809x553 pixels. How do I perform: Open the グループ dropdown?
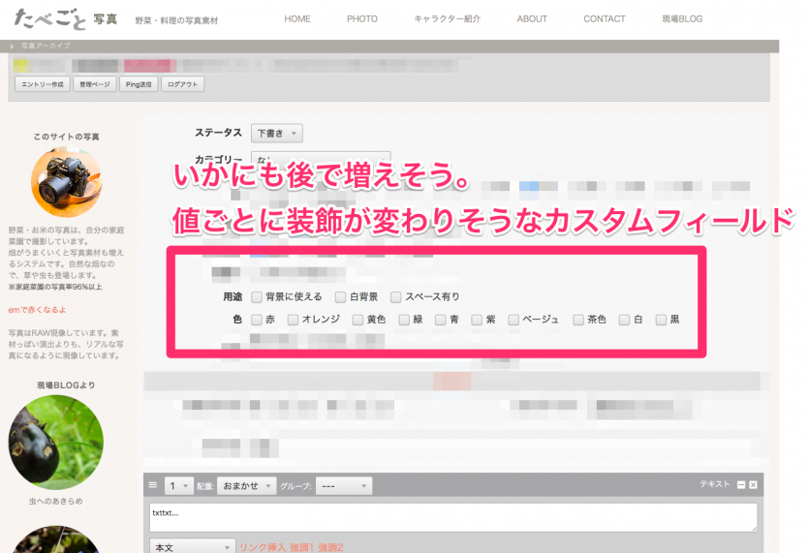[x=343, y=486]
